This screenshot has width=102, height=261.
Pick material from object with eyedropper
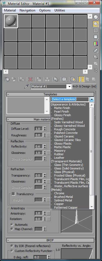26,86
